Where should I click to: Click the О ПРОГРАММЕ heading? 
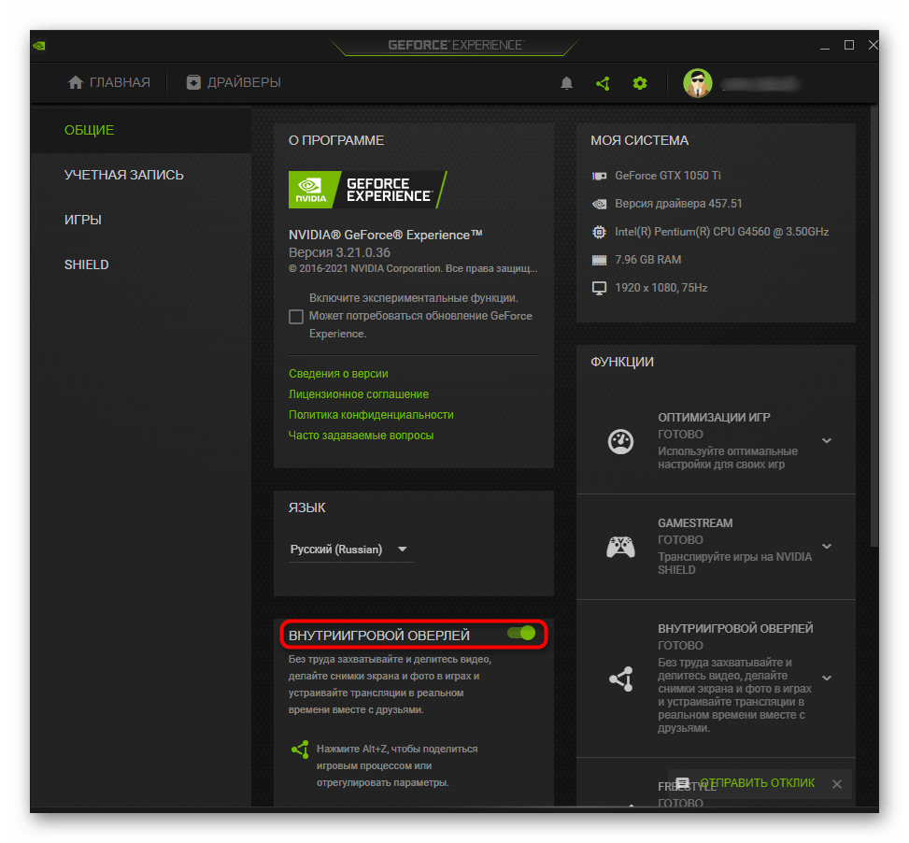[336, 141]
